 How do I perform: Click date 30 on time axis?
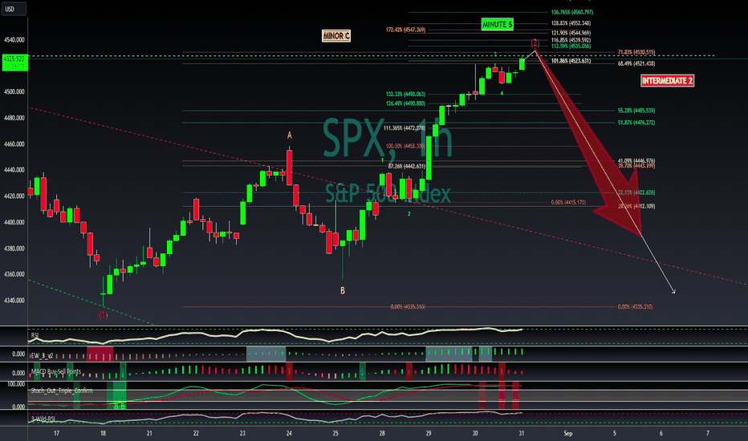(x=475, y=433)
